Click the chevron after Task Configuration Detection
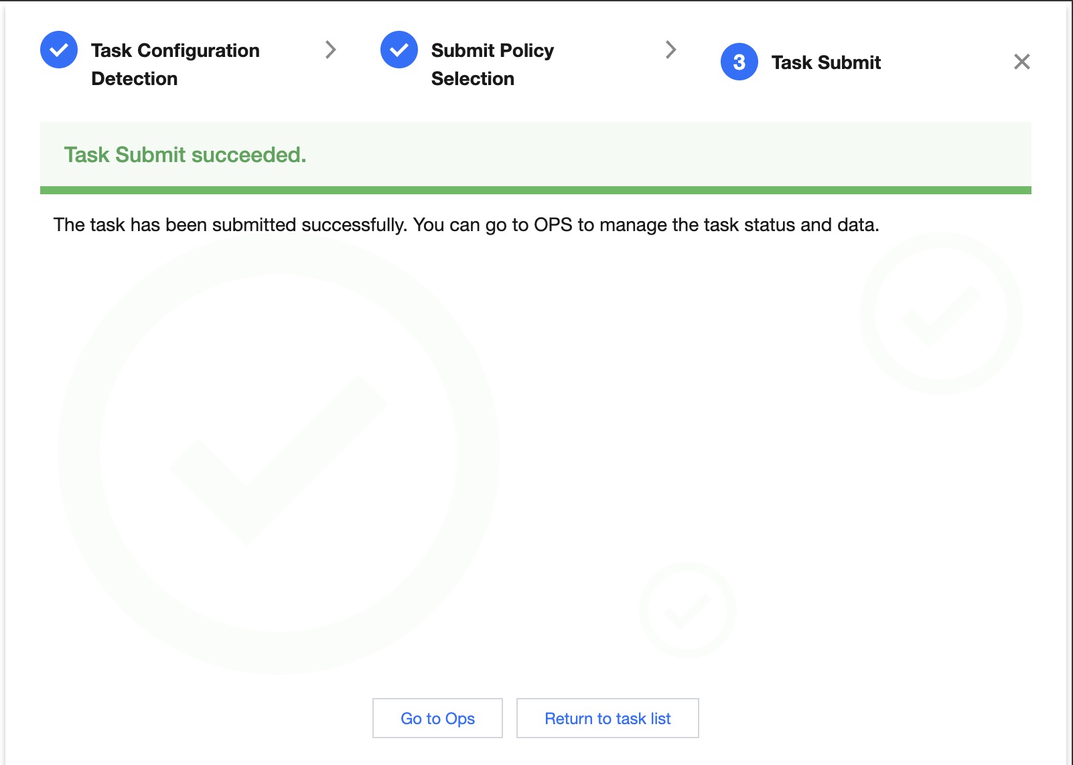Screen dimensions: 1073x765 point(330,50)
